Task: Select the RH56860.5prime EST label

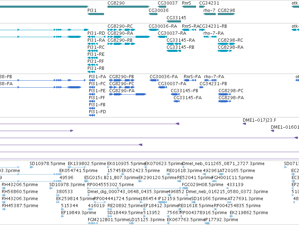Action: (x=20, y=192)
